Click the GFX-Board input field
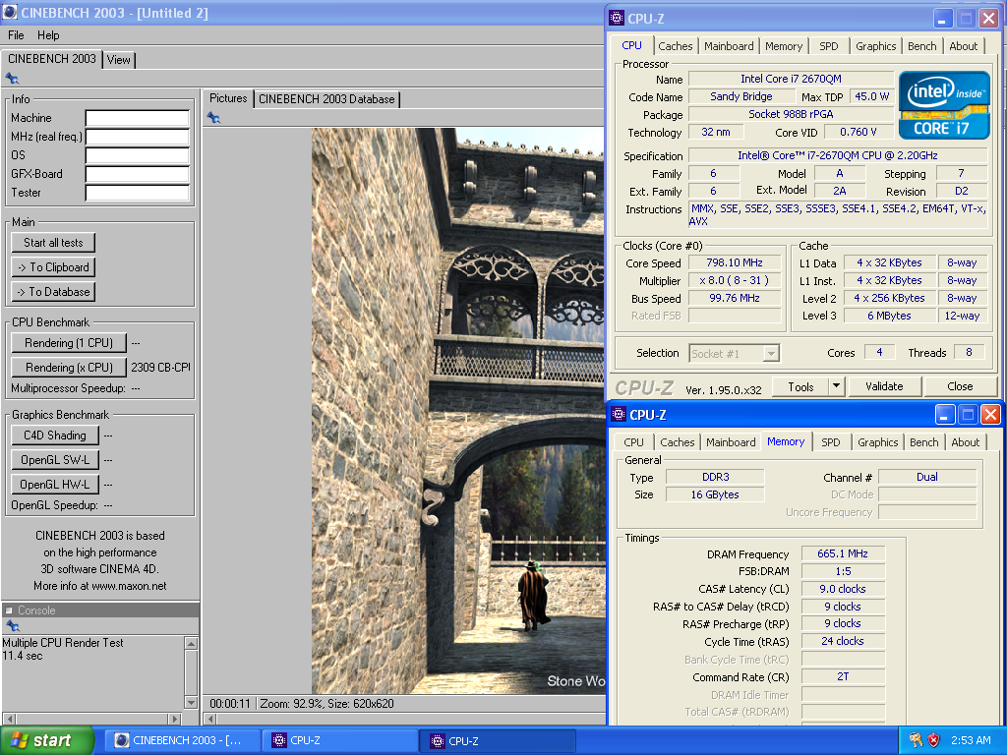The height and width of the screenshot is (755, 1007). (138, 174)
